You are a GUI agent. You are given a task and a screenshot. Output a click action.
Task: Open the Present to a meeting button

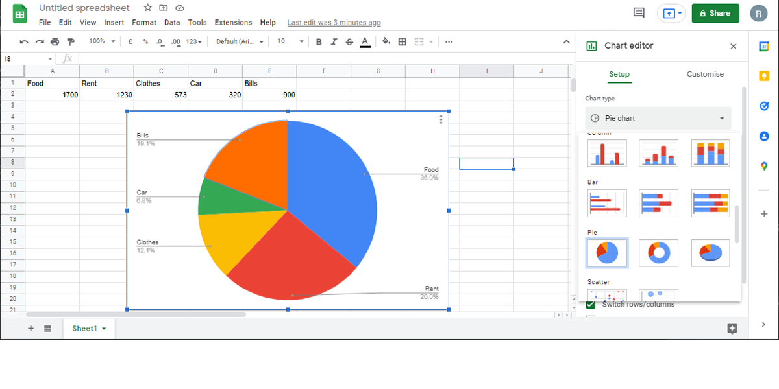671,13
